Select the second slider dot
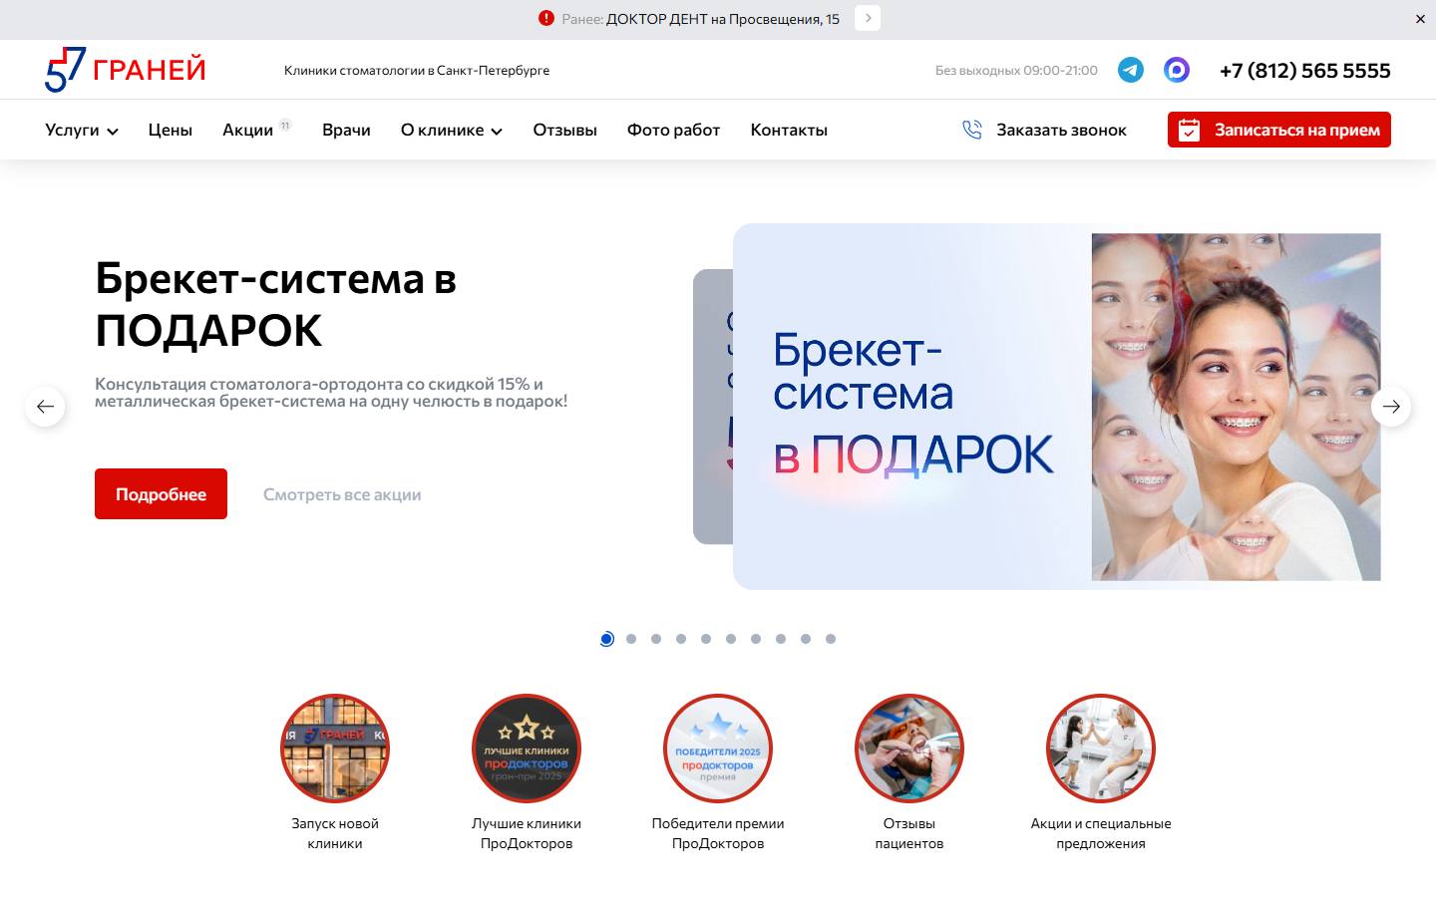The width and height of the screenshot is (1436, 897). point(631,639)
